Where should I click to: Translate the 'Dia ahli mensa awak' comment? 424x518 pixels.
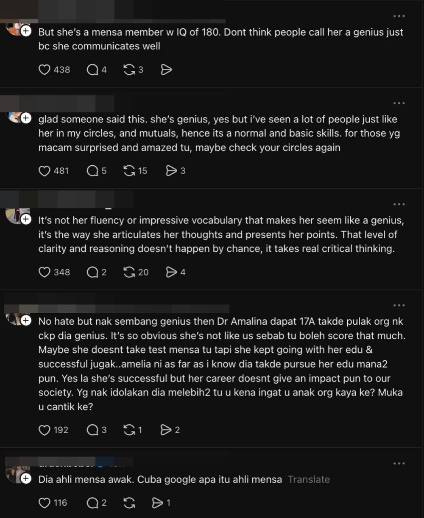309,479
